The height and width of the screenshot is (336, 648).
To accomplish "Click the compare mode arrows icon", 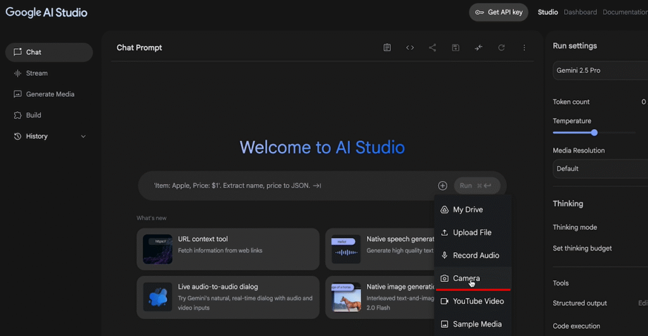I will pyautogui.click(x=478, y=47).
